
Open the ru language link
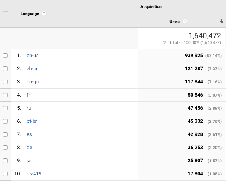pyautogui.click(x=29, y=108)
